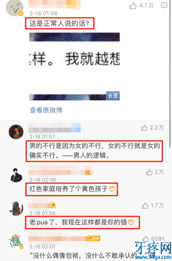Select the comment 这是正常人说的话?
Screen dimensions: 172x261
click(60, 24)
